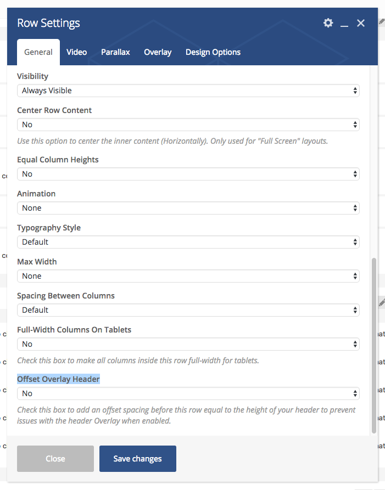
Task: Open the Full-Width Columns On Tablets dropdown
Action: (x=188, y=345)
